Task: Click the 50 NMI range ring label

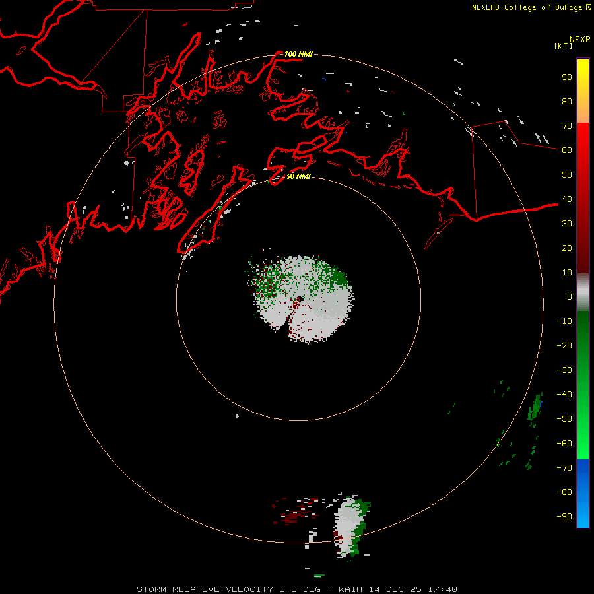Action: (298, 176)
